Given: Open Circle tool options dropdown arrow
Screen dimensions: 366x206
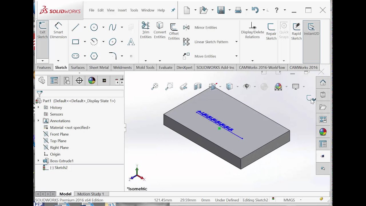Looking at the screenshot, I should point(103,27).
